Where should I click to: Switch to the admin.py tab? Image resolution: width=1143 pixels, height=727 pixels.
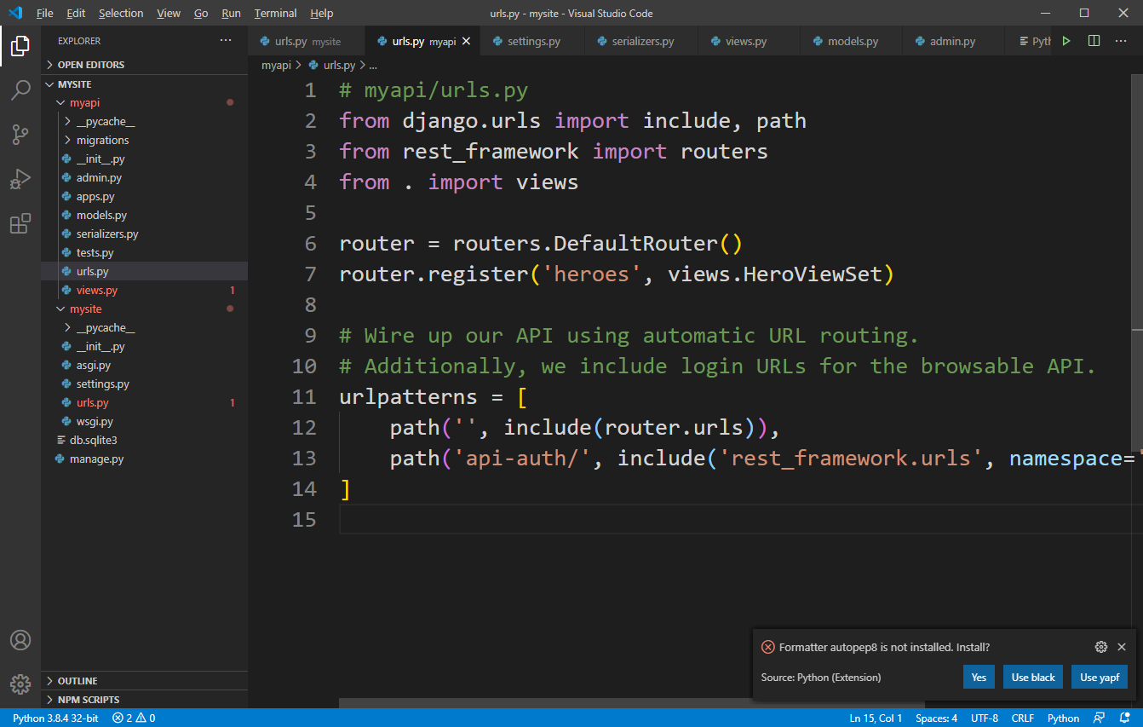(953, 41)
